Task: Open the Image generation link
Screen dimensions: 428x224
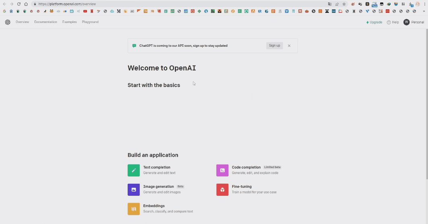Action: point(158,187)
